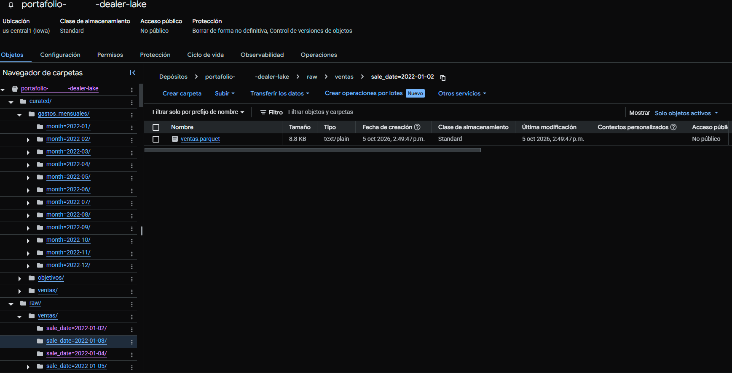The width and height of the screenshot is (732, 373).
Task: Open ventas.parquet file link
Action: click(200, 139)
